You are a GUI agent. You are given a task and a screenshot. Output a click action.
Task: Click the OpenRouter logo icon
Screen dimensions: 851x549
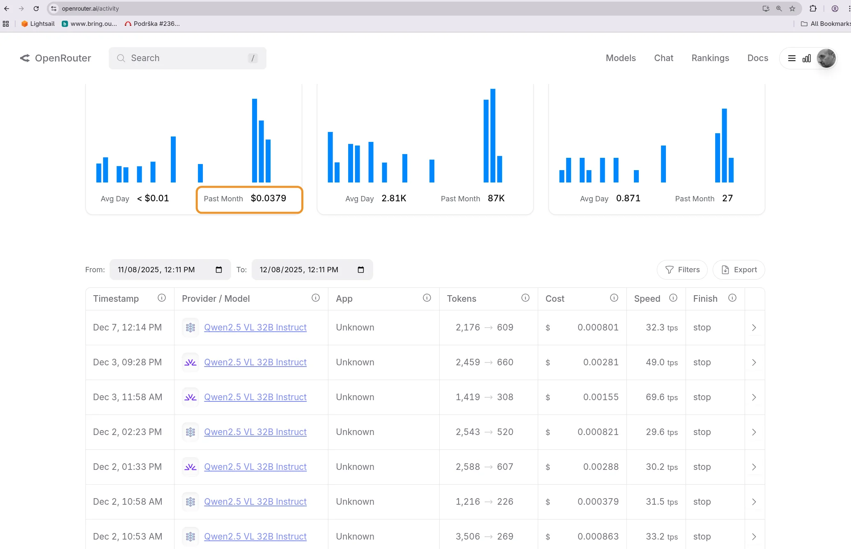click(25, 58)
